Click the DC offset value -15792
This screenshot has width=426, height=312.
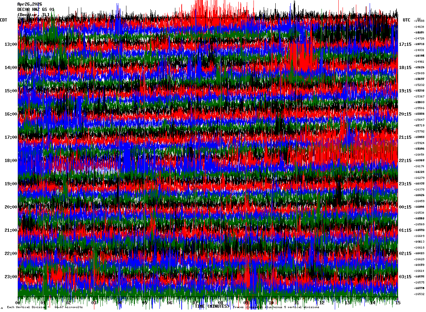point(419,131)
